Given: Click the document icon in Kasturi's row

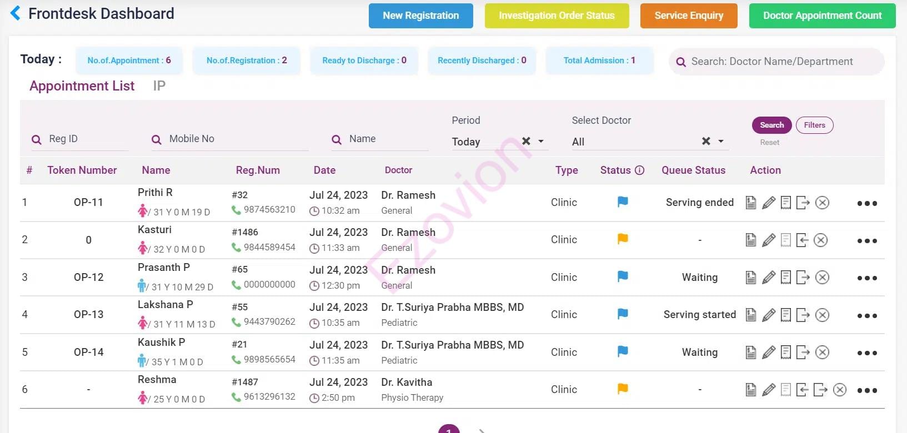Looking at the screenshot, I should pyautogui.click(x=750, y=240).
